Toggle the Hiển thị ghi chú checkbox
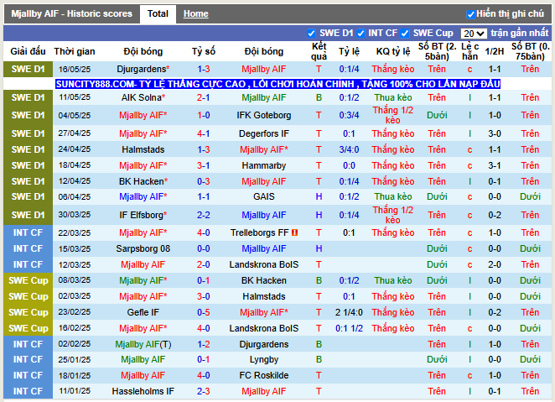Image resolution: width=555 pixels, height=402 pixels. click(x=470, y=14)
